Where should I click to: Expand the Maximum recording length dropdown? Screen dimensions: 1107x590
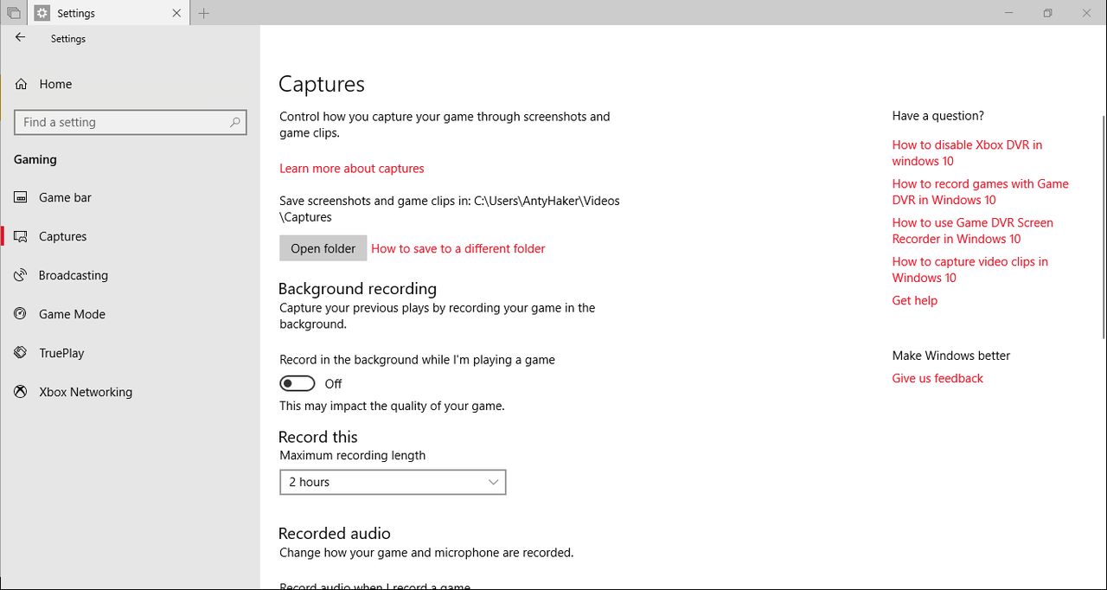coord(393,482)
